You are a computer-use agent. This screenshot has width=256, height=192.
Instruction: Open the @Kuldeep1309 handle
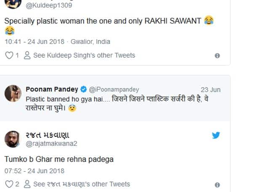click(x=49, y=5)
